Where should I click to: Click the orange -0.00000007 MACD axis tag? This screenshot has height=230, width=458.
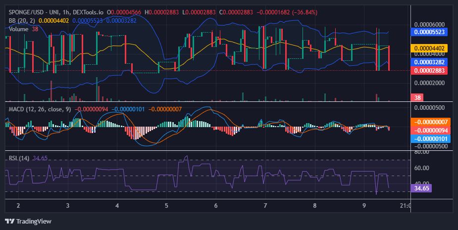point(431,122)
